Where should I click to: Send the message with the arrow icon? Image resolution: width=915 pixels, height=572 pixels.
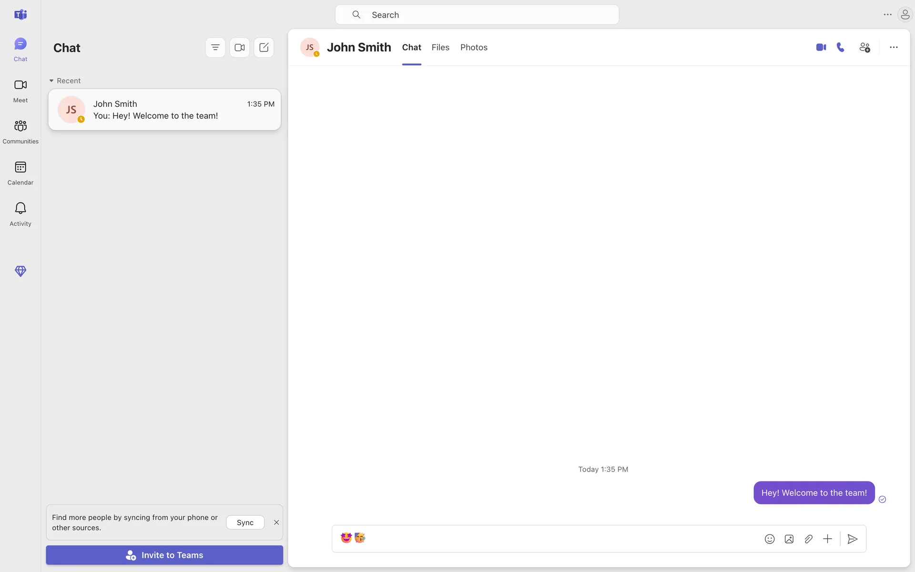coord(853,539)
